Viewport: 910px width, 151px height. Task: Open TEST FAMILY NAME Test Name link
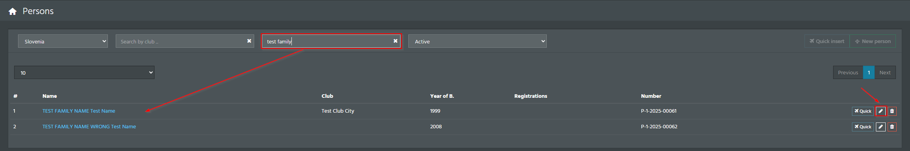click(79, 111)
